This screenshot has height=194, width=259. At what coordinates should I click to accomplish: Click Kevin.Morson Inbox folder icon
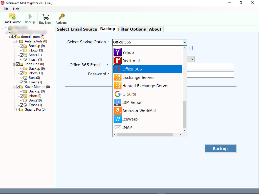click(25, 96)
